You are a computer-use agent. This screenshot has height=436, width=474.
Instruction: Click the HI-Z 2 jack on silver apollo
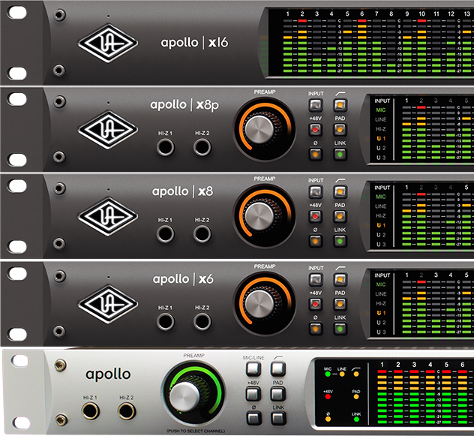(x=127, y=411)
